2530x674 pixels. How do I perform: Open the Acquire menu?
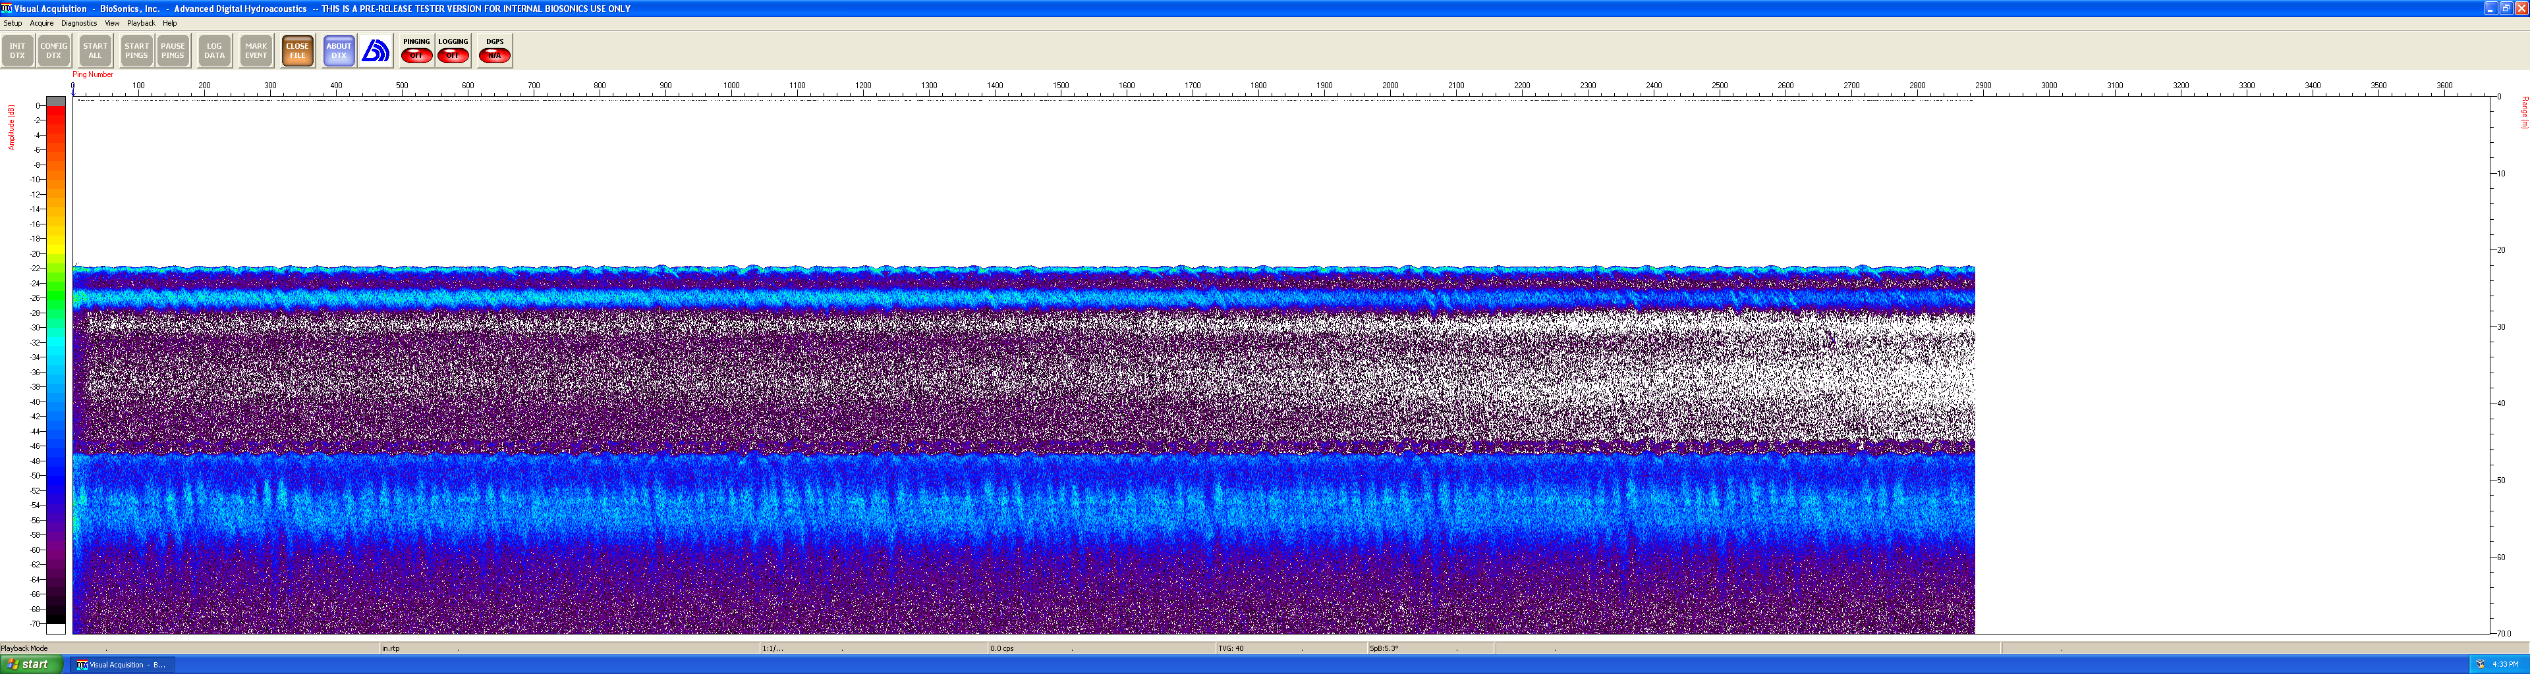click(x=42, y=22)
